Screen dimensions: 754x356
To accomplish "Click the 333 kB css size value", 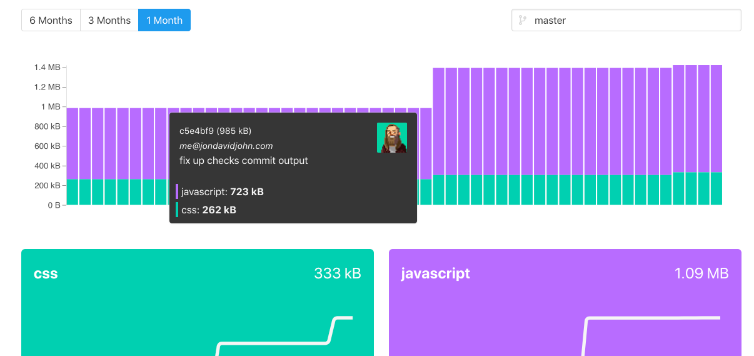I will click(x=337, y=273).
